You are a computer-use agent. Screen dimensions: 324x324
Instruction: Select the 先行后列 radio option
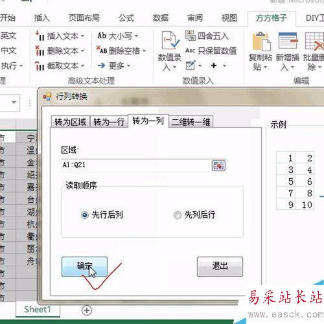(x=85, y=215)
